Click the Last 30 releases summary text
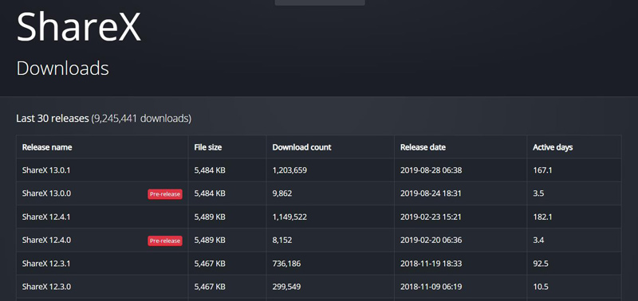 pyautogui.click(x=104, y=119)
